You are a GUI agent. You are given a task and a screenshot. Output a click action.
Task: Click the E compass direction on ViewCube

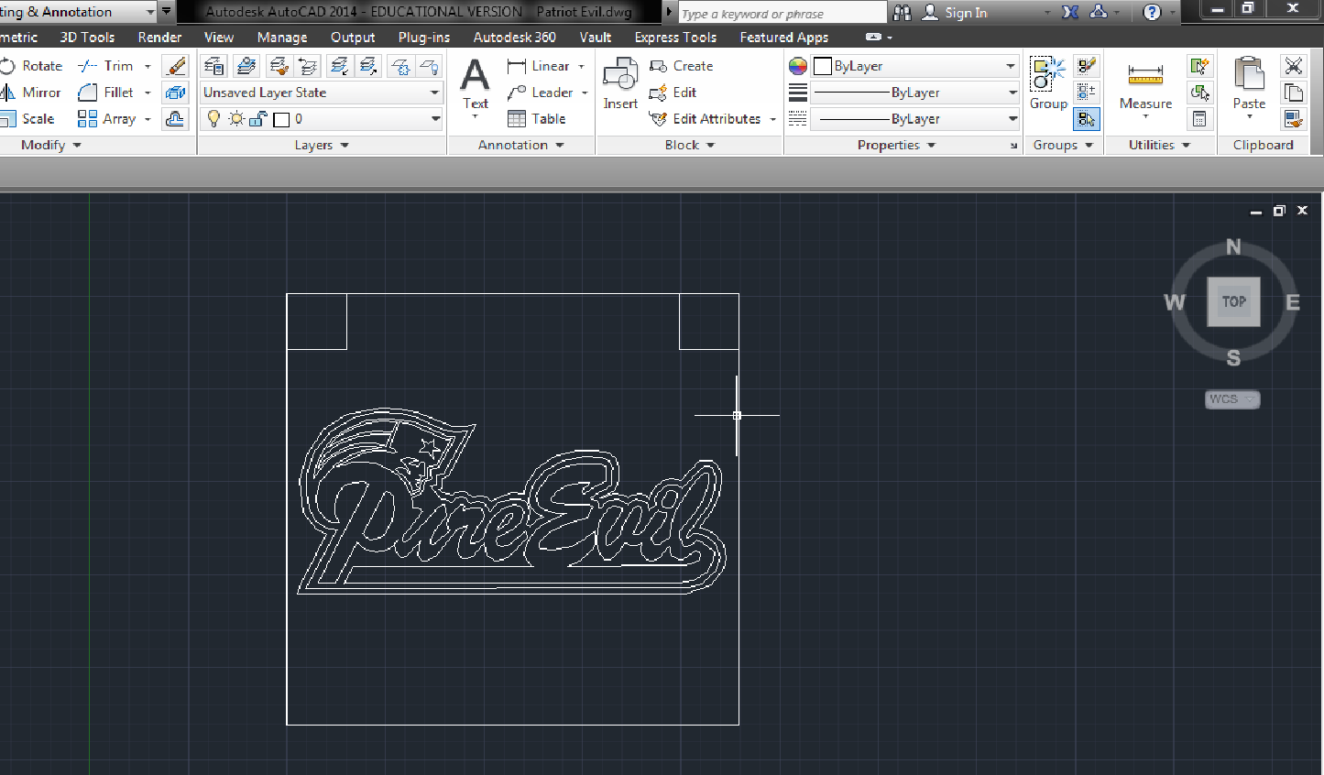tap(1293, 302)
